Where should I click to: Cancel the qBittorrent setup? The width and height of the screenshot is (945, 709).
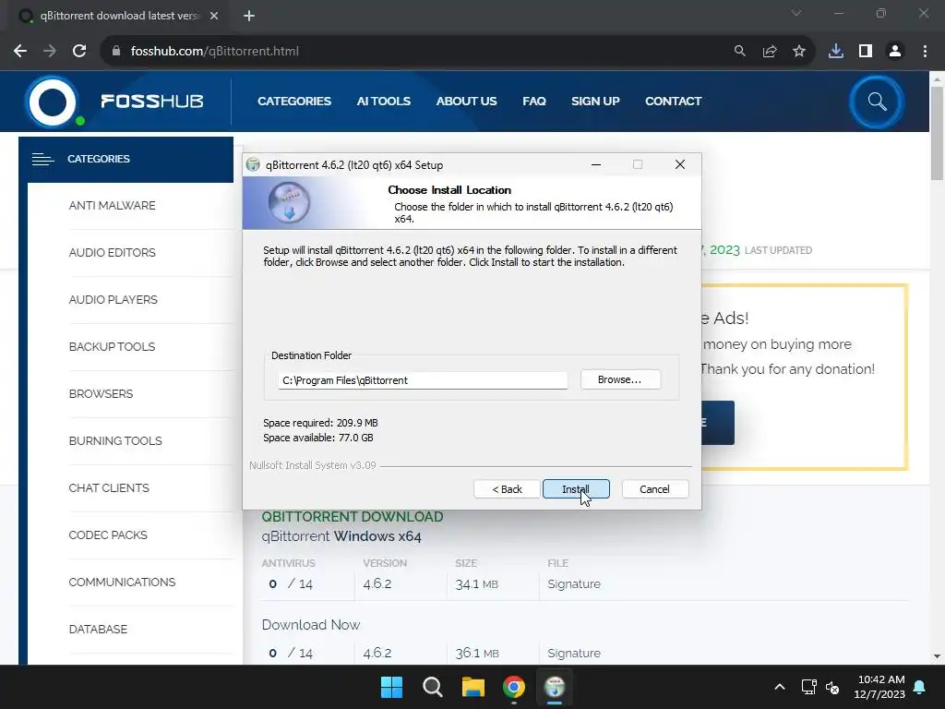(x=654, y=489)
